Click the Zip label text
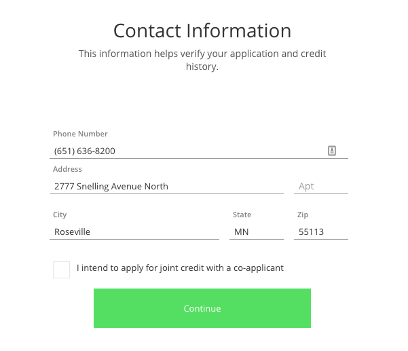 coord(303,215)
